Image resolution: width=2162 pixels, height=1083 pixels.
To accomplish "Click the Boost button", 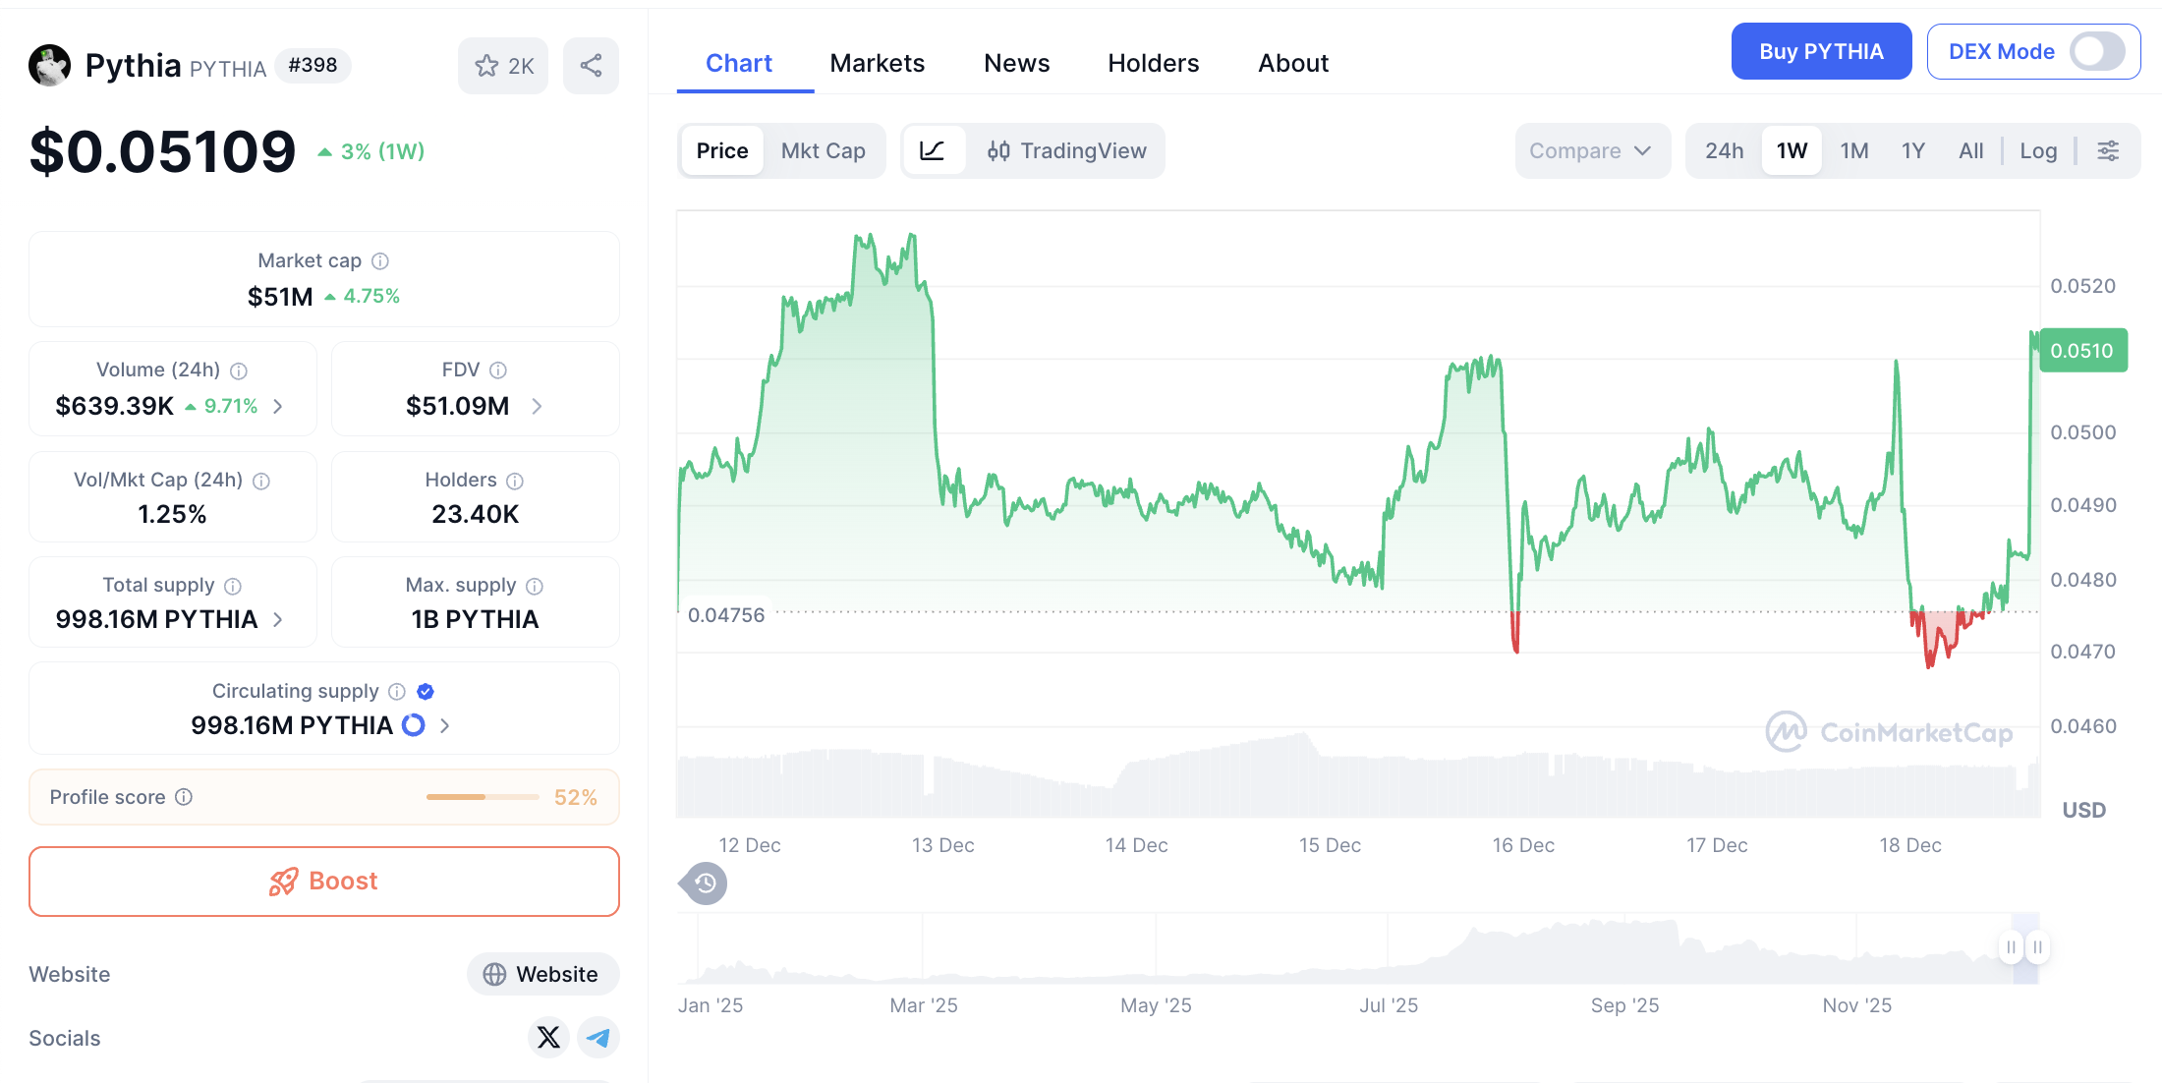I will 324,881.
